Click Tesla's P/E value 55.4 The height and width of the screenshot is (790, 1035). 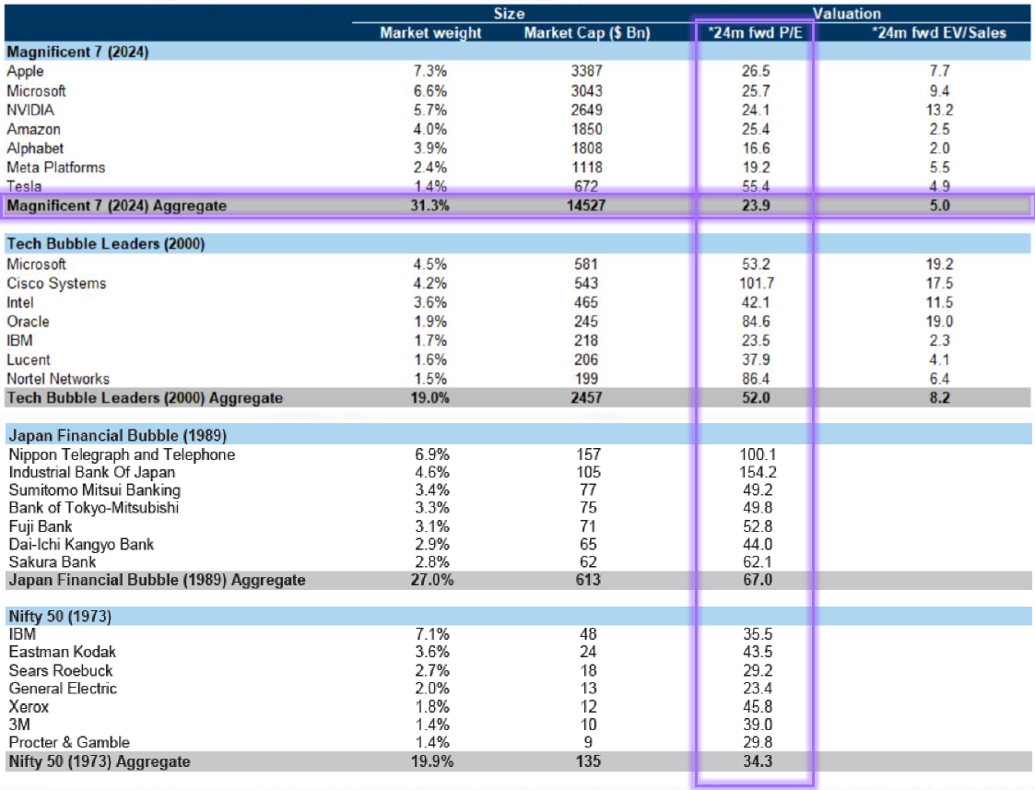[756, 187]
